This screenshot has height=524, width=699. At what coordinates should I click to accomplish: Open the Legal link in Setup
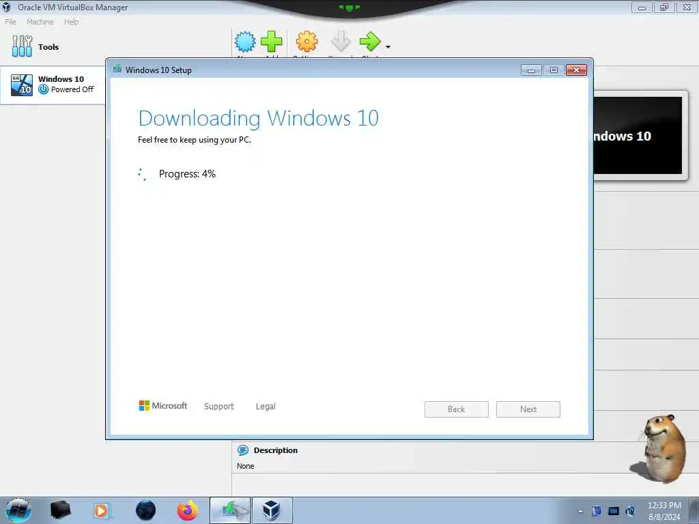click(x=266, y=406)
